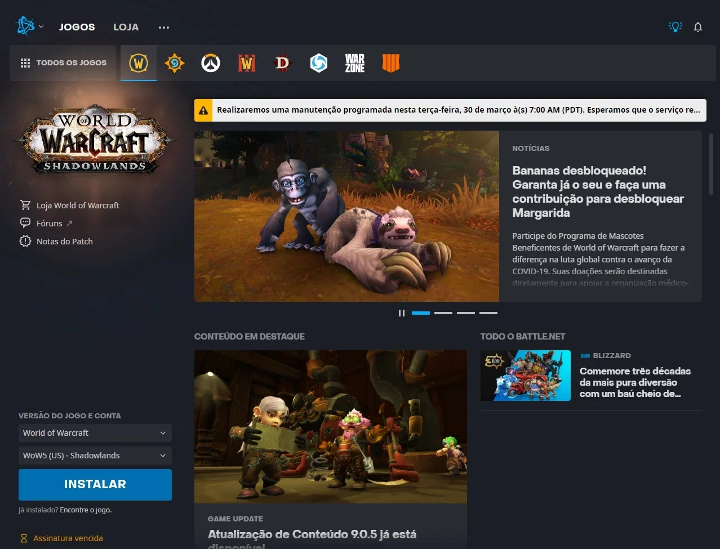Go to the second carousel slide indicator
This screenshot has width=720, height=549.
pyautogui.click(x=443, y=313)
